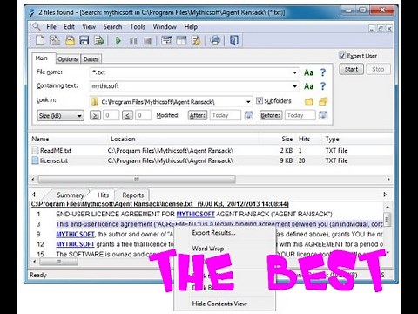
Task: Open the View menu
Action: pos(89,27)
